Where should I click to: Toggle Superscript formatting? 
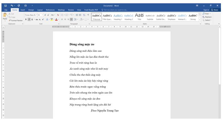(43, 19)
